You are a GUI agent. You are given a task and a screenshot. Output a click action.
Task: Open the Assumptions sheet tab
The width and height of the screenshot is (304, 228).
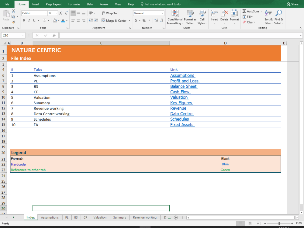click(x=50, y=218)
